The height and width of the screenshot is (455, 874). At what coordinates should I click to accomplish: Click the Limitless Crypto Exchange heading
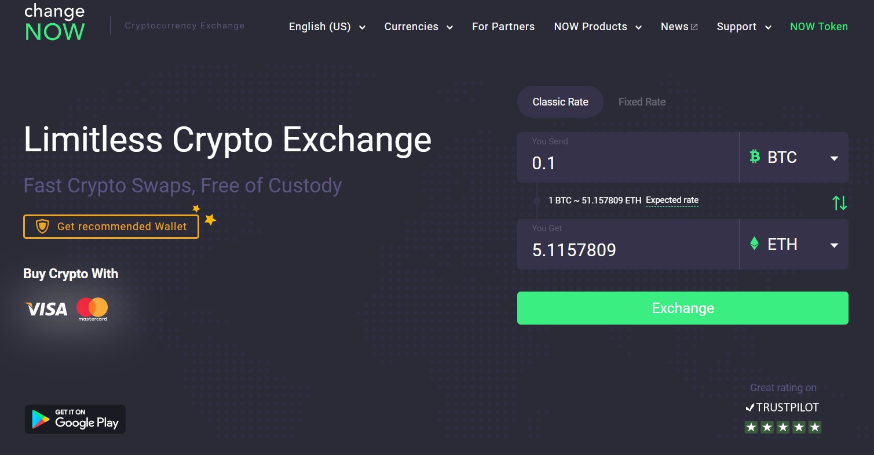(x=228, y=140)
